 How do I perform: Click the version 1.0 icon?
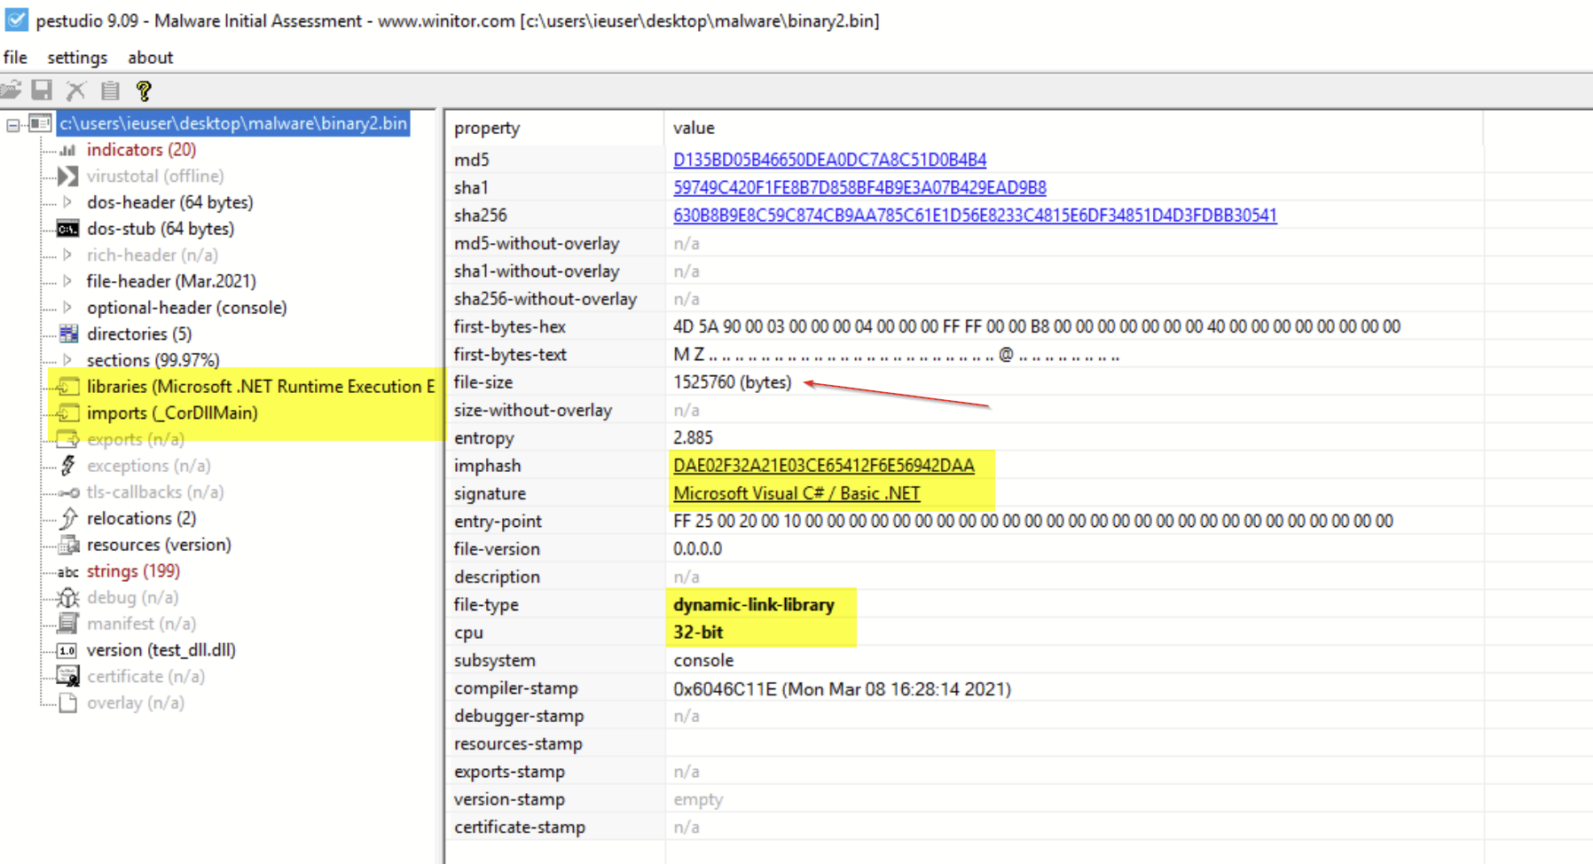pyautogui.click(x=67, y=650)
